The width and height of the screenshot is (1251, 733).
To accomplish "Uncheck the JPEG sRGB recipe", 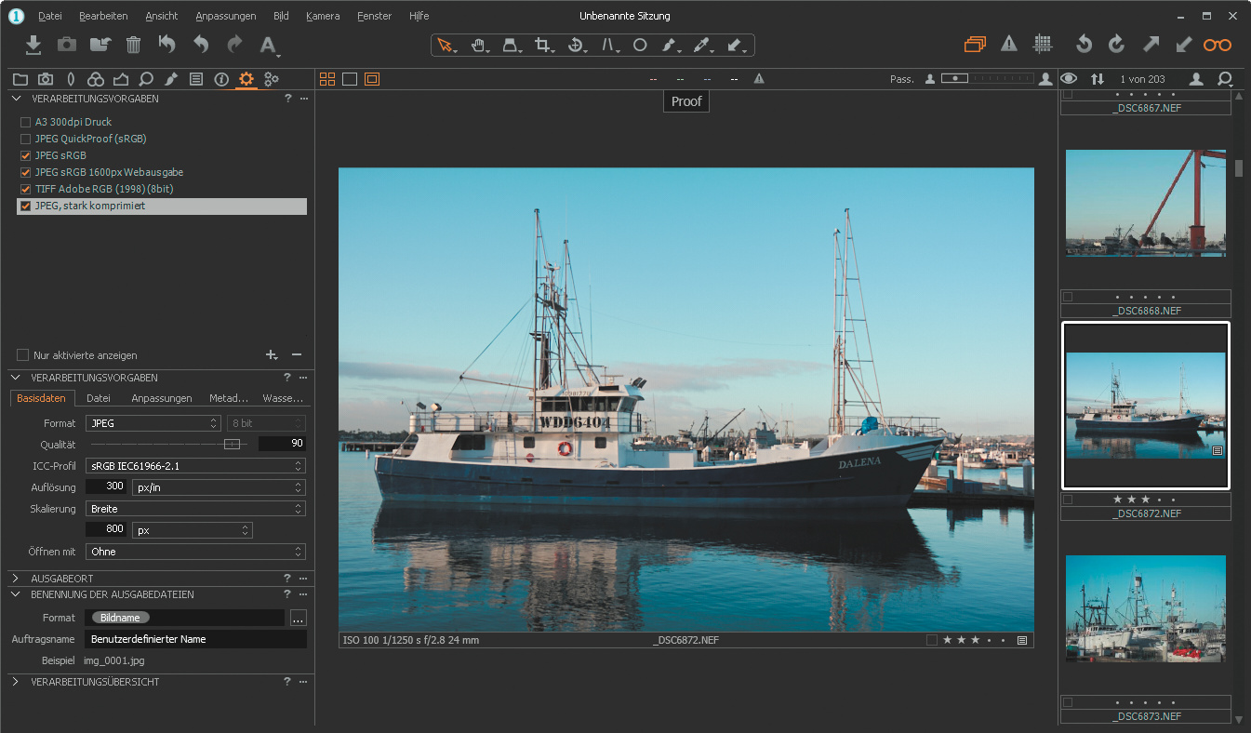I will coord(25,155).
